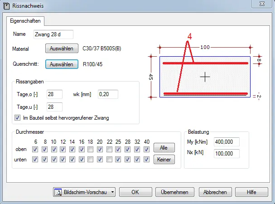Enable unten diameter 18 checkbox

[x=90, y=160]
